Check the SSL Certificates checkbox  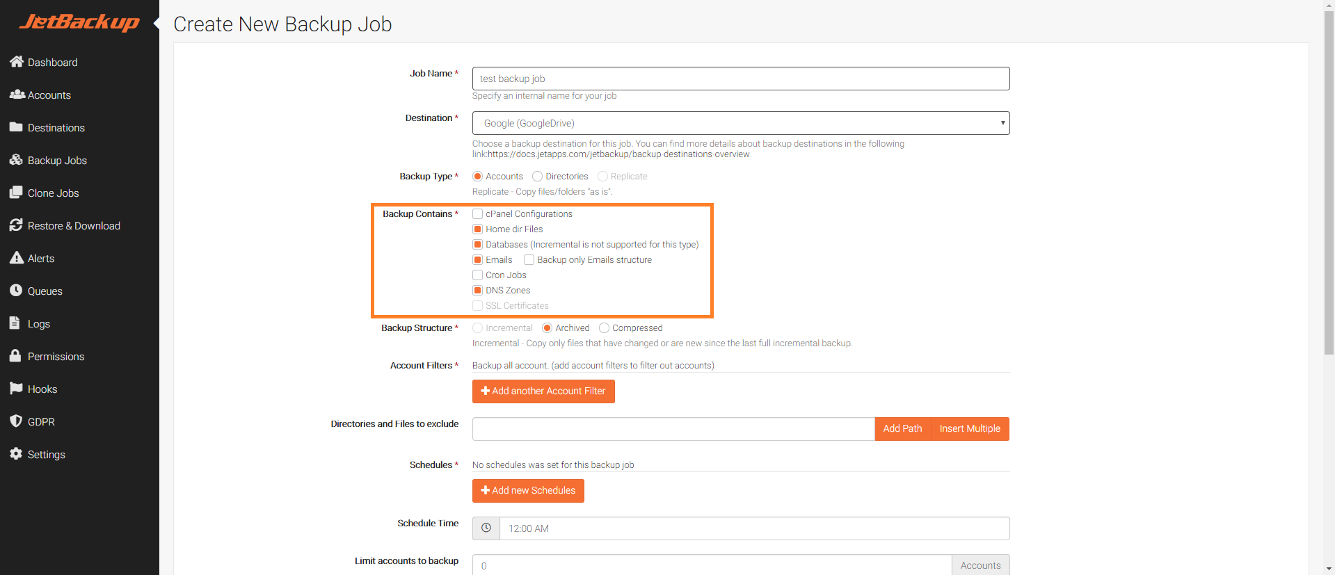(x=477, y=306)
